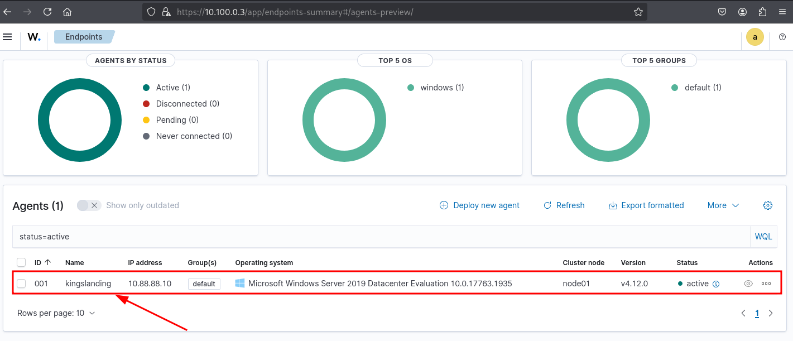The height and width of the screenshot is (341, 793).
Task: Go to the next page arrow
Action: (771, 313)
